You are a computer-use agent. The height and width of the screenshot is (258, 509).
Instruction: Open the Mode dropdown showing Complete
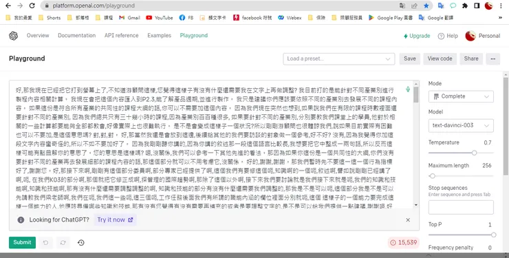(461, 96)
